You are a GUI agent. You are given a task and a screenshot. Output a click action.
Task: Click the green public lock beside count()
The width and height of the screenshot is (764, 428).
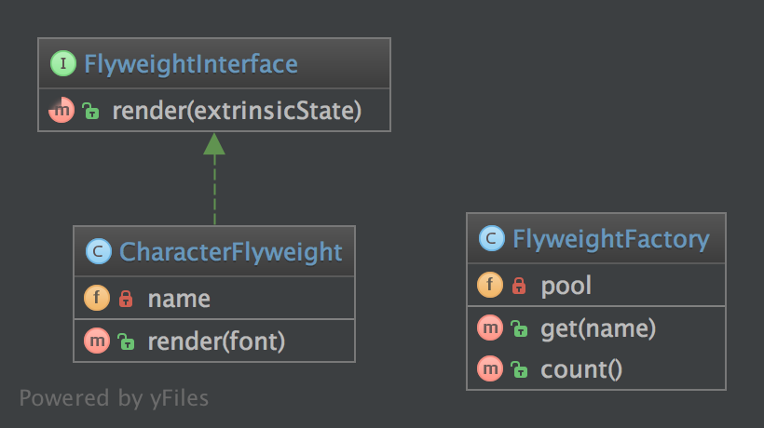coord(518,369)
